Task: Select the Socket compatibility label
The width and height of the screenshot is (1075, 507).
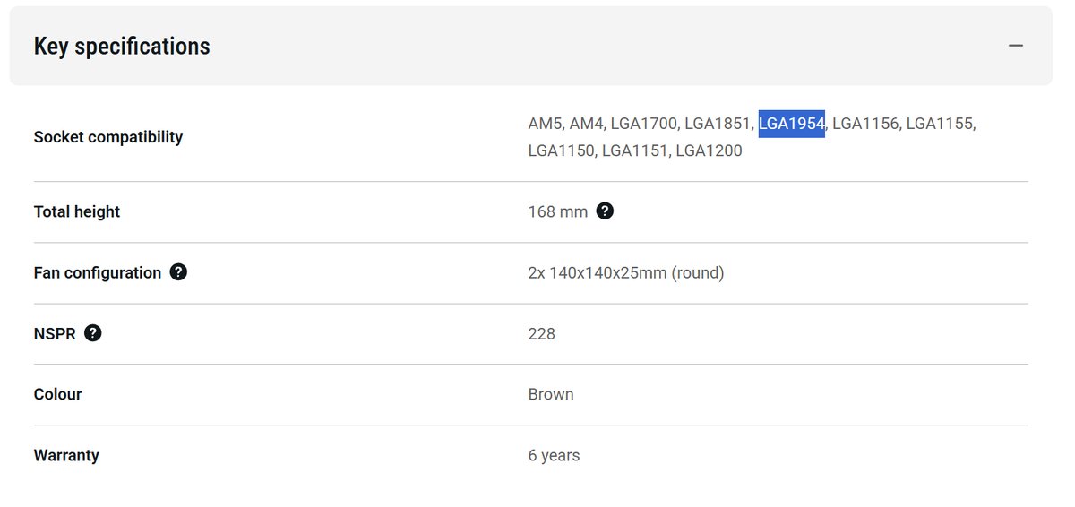Action: tap(107, 137)
